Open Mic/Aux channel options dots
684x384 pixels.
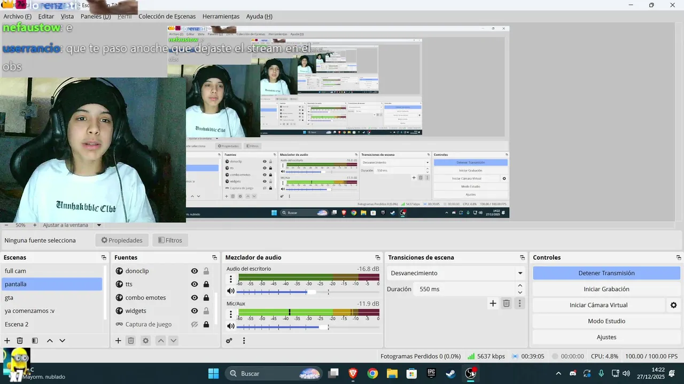click(x=231, y=314)
